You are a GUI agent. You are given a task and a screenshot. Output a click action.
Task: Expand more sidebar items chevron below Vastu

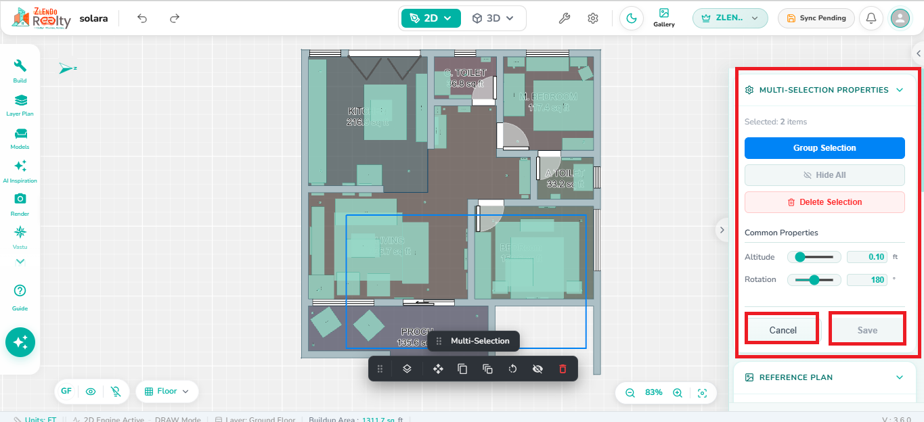click(20, 261)
